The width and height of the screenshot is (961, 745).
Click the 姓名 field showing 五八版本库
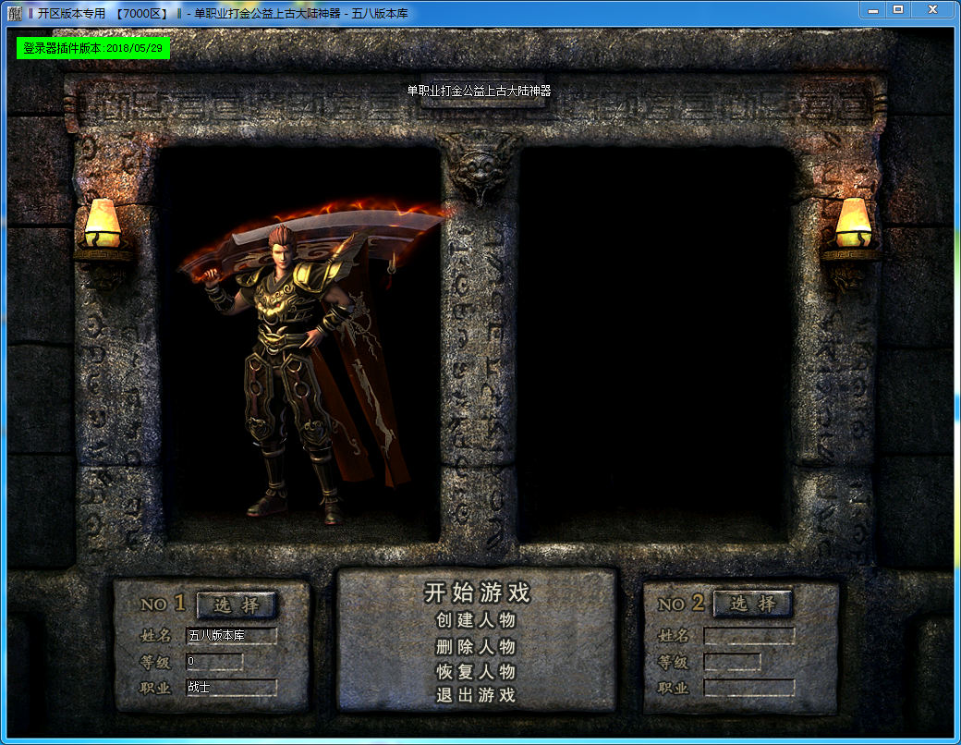(231, 635)
